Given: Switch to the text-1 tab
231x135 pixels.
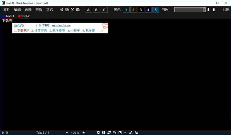Looking at the screenshot, I should click(10, 16).
